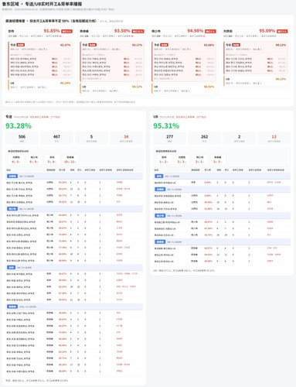The width and height of the screenshot is (296, 387).
Task: Click the page title 鲁东区域 专送/UB实时开工&异单率播报
Action: point(42,4)
